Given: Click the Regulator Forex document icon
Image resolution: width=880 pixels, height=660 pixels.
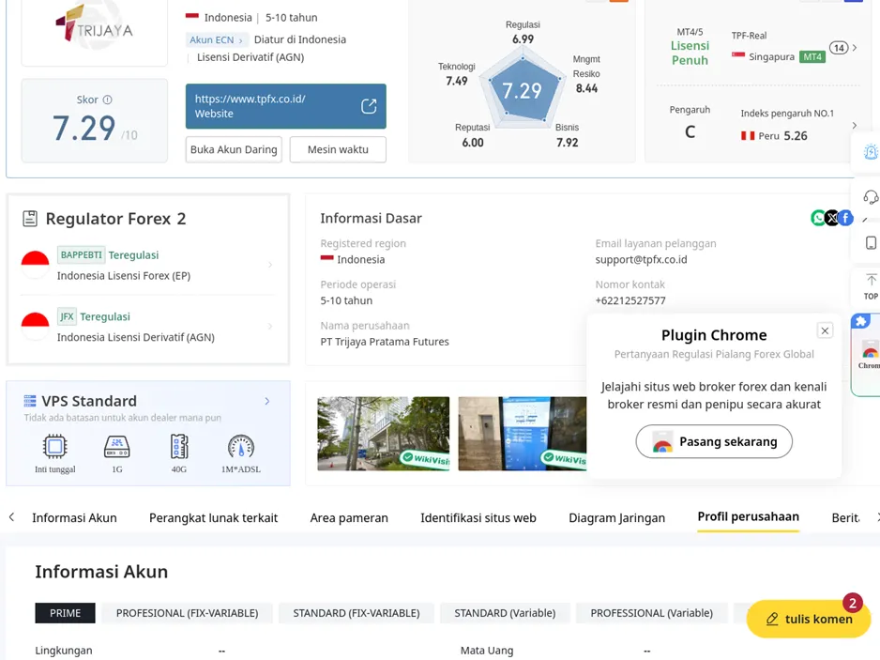Looking at the screenshot, I should [30, 219].
